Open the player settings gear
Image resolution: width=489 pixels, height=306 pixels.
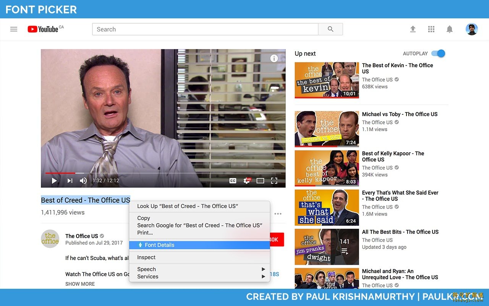[247, 181]
